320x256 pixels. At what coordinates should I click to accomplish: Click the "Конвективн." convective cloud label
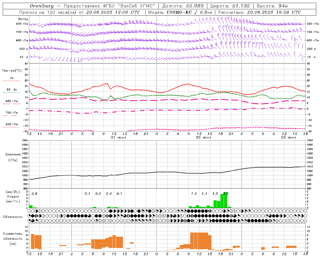13,234
